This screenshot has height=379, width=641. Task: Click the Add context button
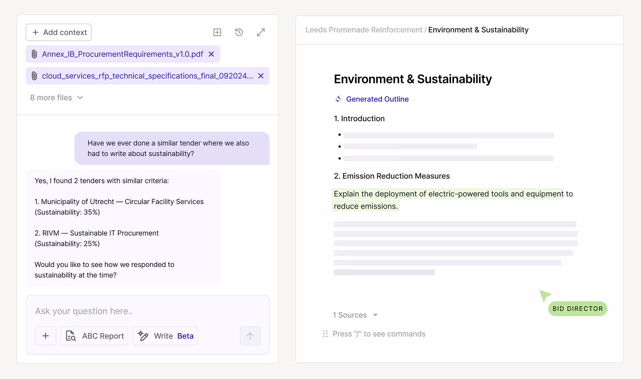[59, 32]
